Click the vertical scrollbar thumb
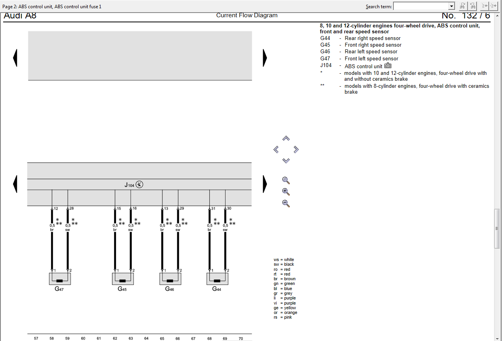502x341 pixels. click(497, 229)
